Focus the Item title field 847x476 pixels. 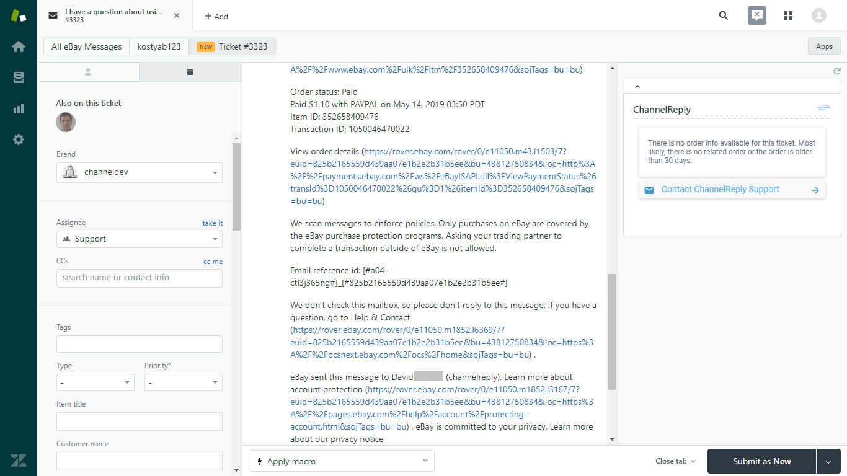pos(140,421)
